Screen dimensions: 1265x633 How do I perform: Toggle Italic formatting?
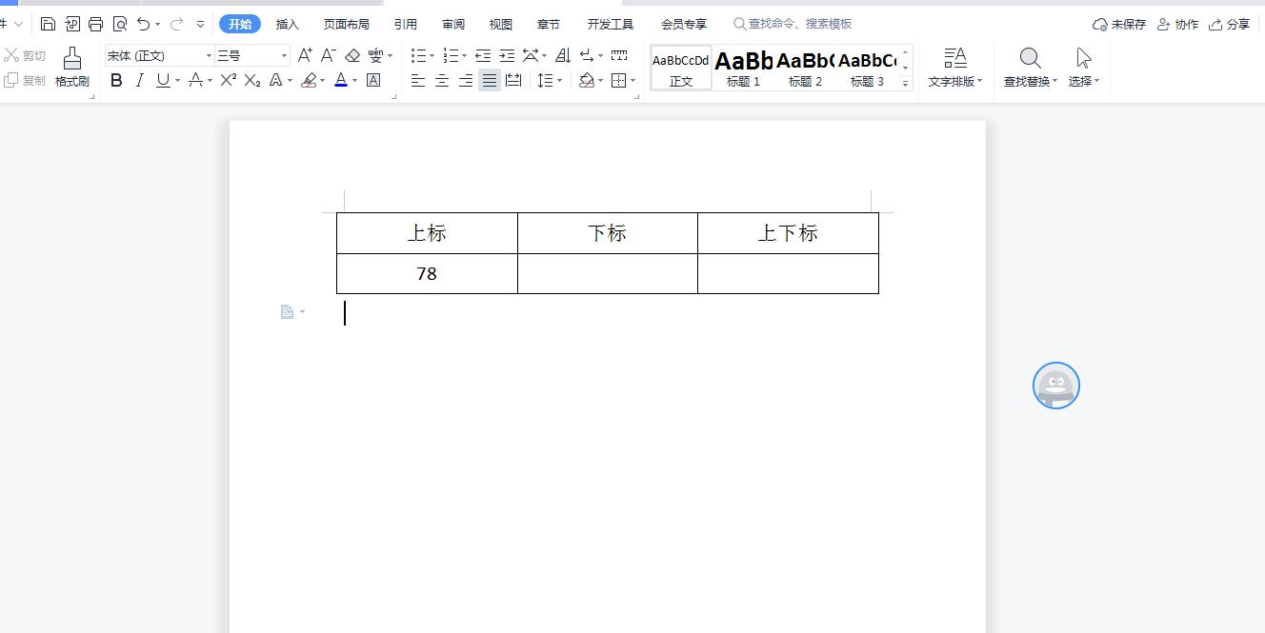(x=140, y=81)
